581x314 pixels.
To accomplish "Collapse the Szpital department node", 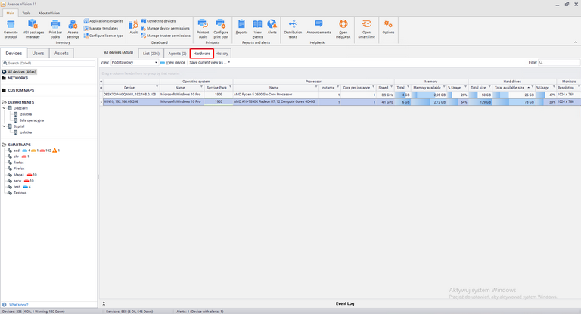I will point(4,126).
